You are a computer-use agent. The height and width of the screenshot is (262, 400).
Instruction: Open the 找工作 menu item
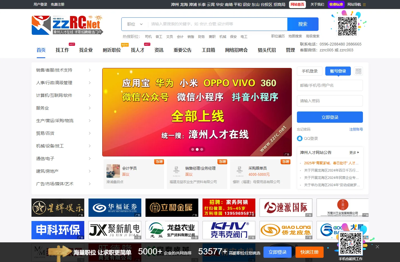[x=62, y=50]
